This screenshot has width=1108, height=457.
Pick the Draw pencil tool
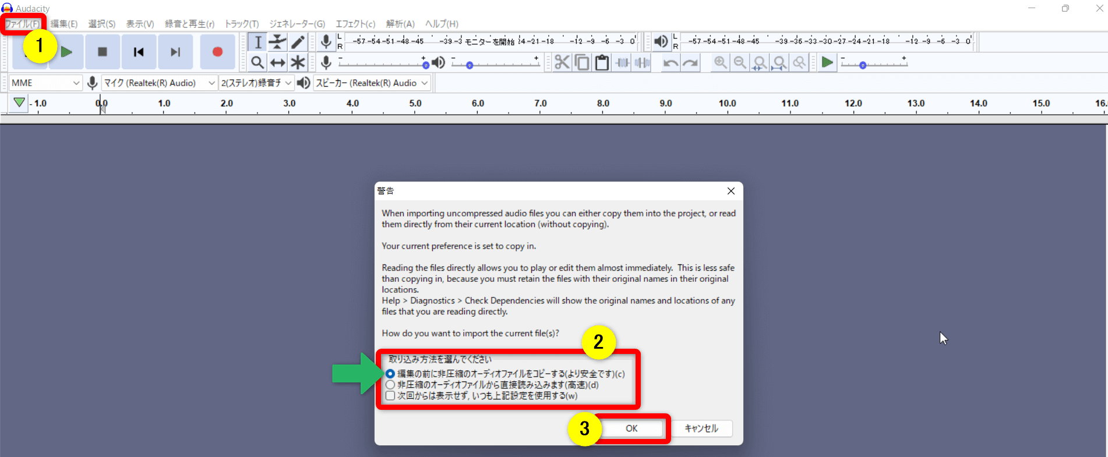click(298, 42)
